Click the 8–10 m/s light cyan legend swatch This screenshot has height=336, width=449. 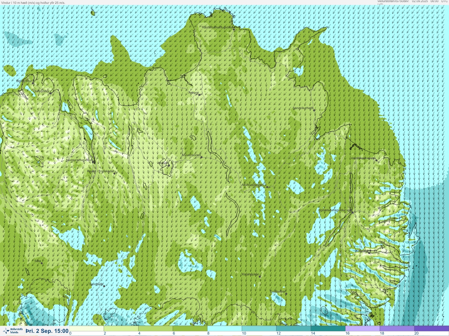click(x=224, y=329)
